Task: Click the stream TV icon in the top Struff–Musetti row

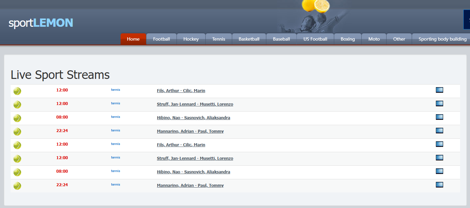Action: [439, 104]
